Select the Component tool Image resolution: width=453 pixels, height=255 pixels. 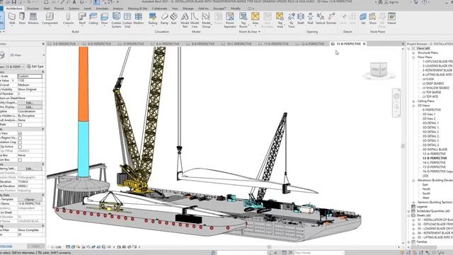[50, 19]
